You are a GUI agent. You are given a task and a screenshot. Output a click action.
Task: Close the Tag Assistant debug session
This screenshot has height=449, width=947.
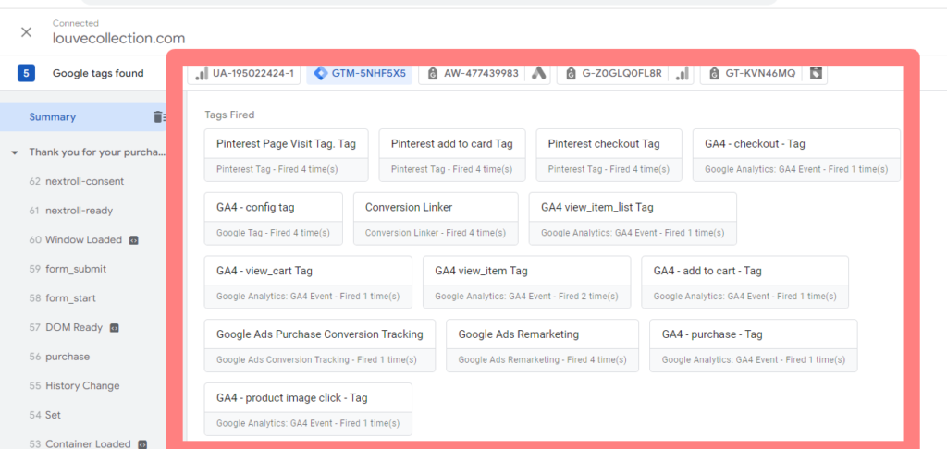click(x=26, y=32)
